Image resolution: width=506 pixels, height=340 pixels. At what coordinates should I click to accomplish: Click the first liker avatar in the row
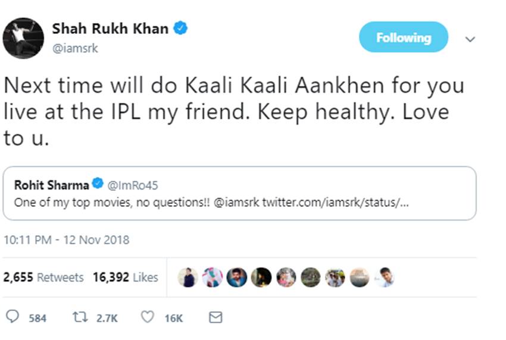tap(189, 278)
